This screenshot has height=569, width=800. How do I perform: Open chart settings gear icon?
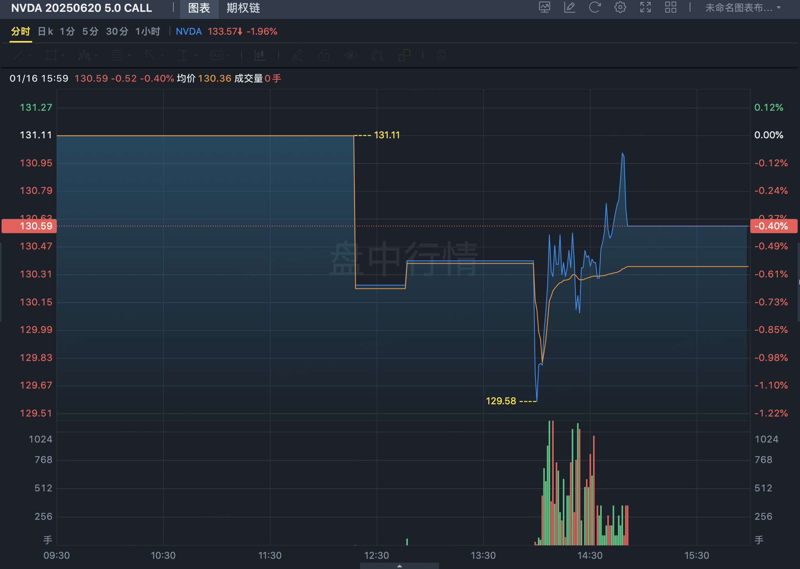pyautogui.click(x=620, y=7)
